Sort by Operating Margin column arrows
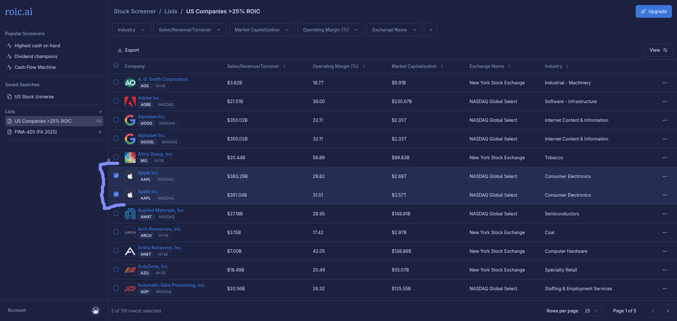Viewport: 677px width, 321px height. coord(364,66)
